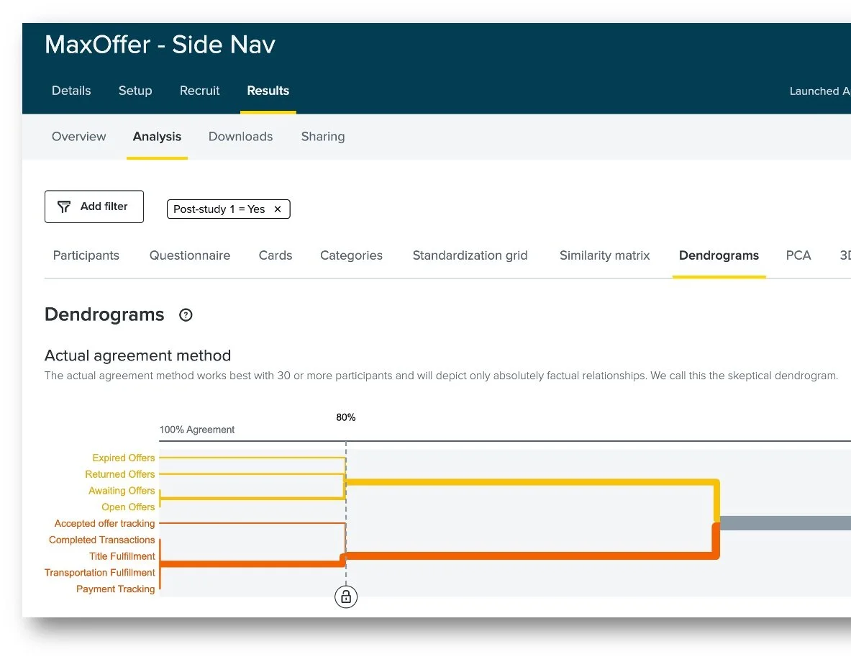Image resolution: width=851 pixels, height=662 pixels.
Task: Click the Add filter button
Action: coord(94,207)
